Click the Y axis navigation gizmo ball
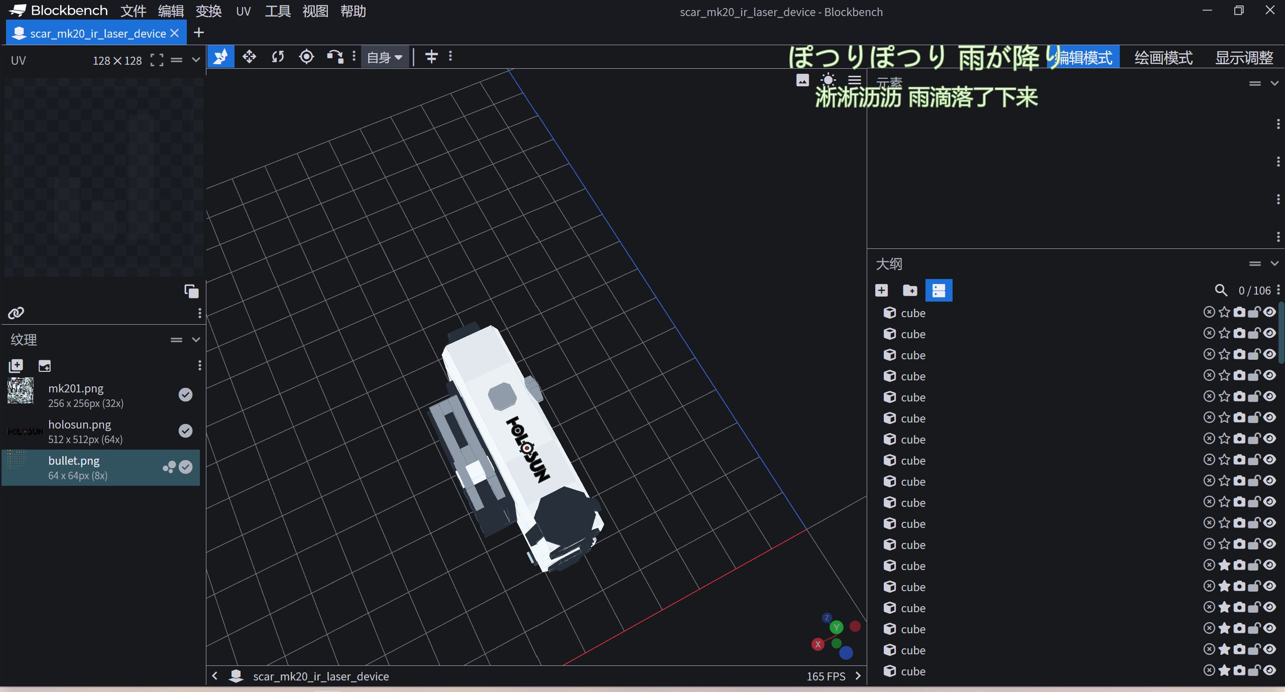 (837, 627)
